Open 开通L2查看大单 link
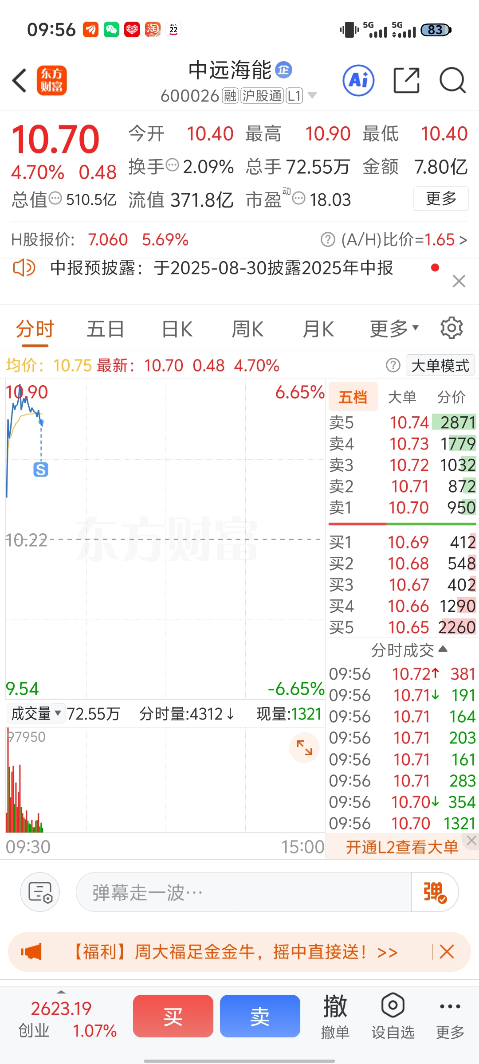Viewport: 479px width, 1064px height. pyautogui.click(x=402, y=847)
